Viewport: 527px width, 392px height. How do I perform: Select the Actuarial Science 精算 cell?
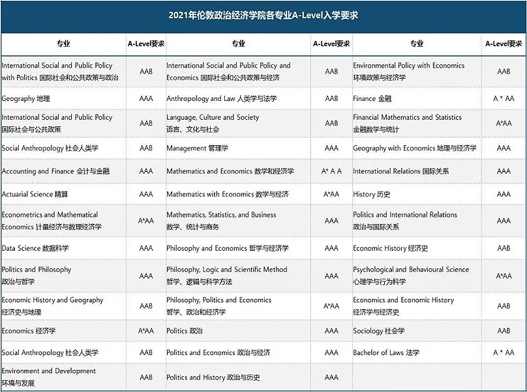coord(35,194)
